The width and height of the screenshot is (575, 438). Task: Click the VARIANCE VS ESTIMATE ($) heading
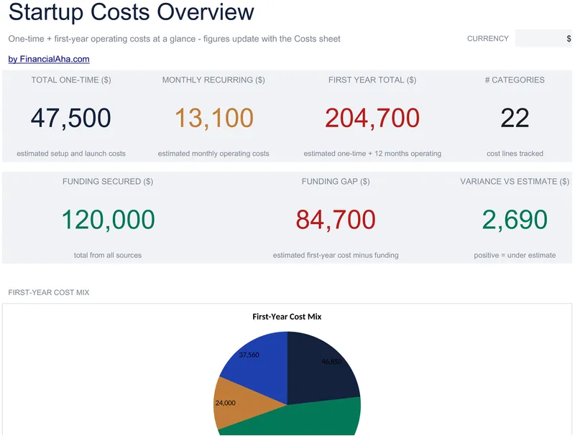[x=515, y=181]
